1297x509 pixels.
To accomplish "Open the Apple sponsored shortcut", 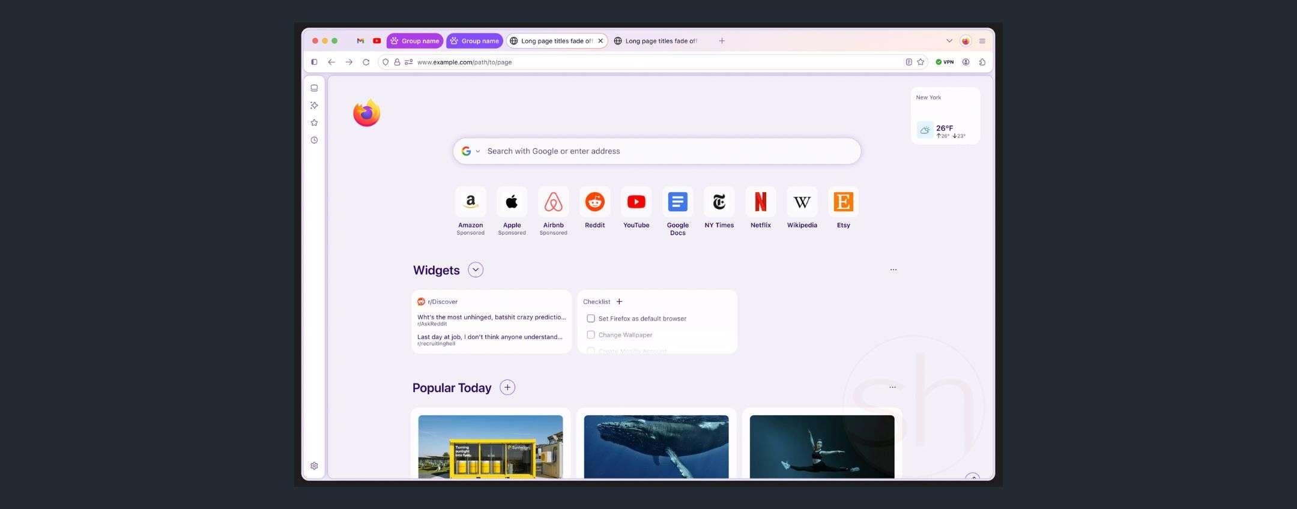I will 512,211.
